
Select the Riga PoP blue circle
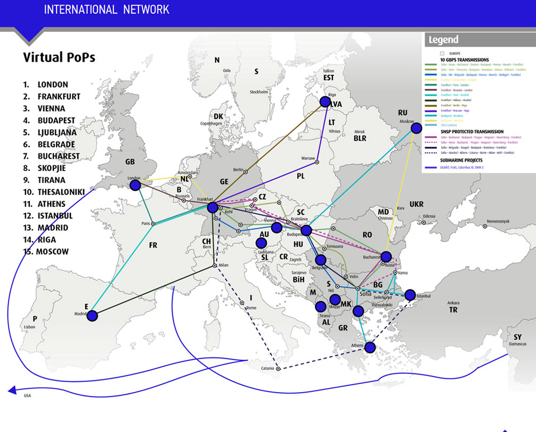point(324,102)
